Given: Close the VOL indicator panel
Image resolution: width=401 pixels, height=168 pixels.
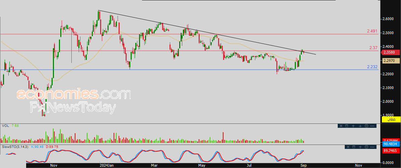Looking at the screenshot, I should click(x=341, y=126).
